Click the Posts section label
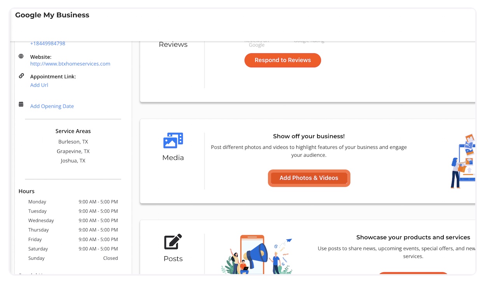 173,259
